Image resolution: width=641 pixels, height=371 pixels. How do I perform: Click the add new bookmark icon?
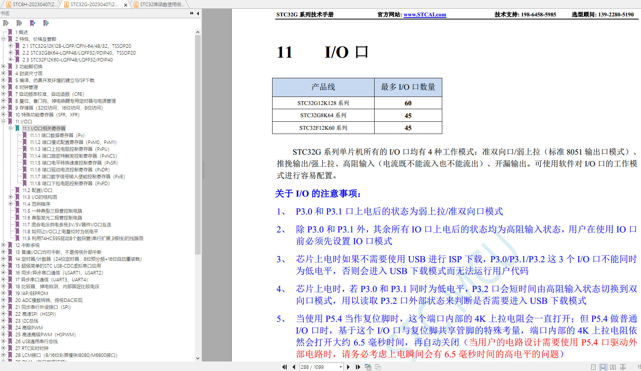(19, 23)
